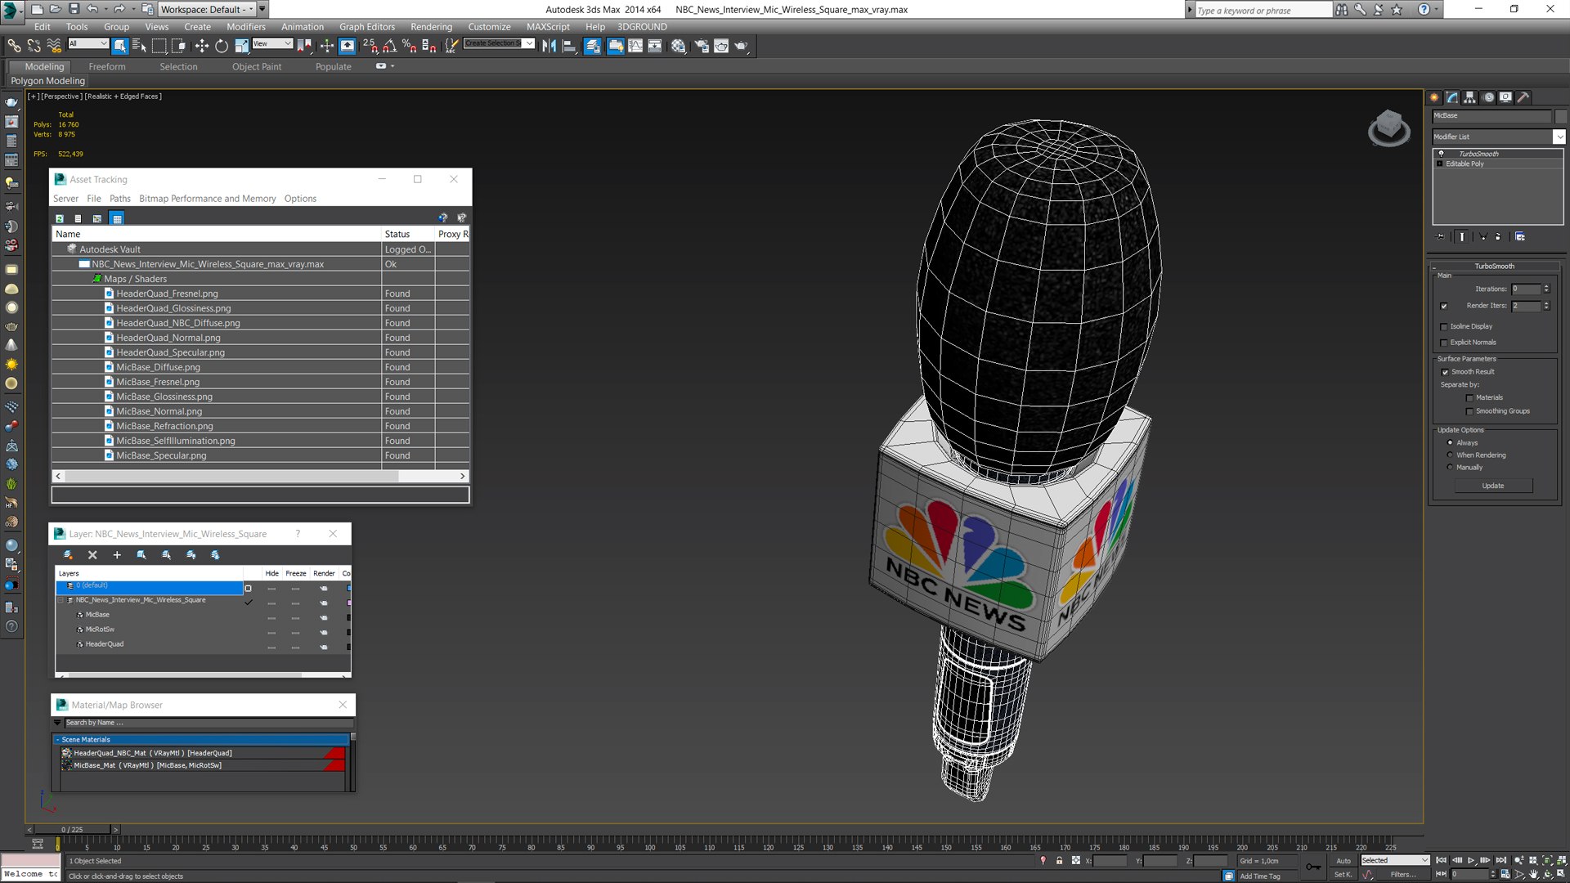Viewport: 1570px width, 883px height.
Task: Click the ViewCube in viewport
Action: pos(1389,128)
